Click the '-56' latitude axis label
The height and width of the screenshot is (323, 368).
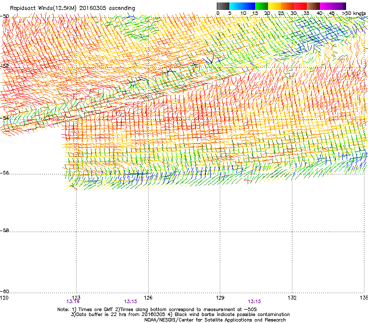point(4,173)
